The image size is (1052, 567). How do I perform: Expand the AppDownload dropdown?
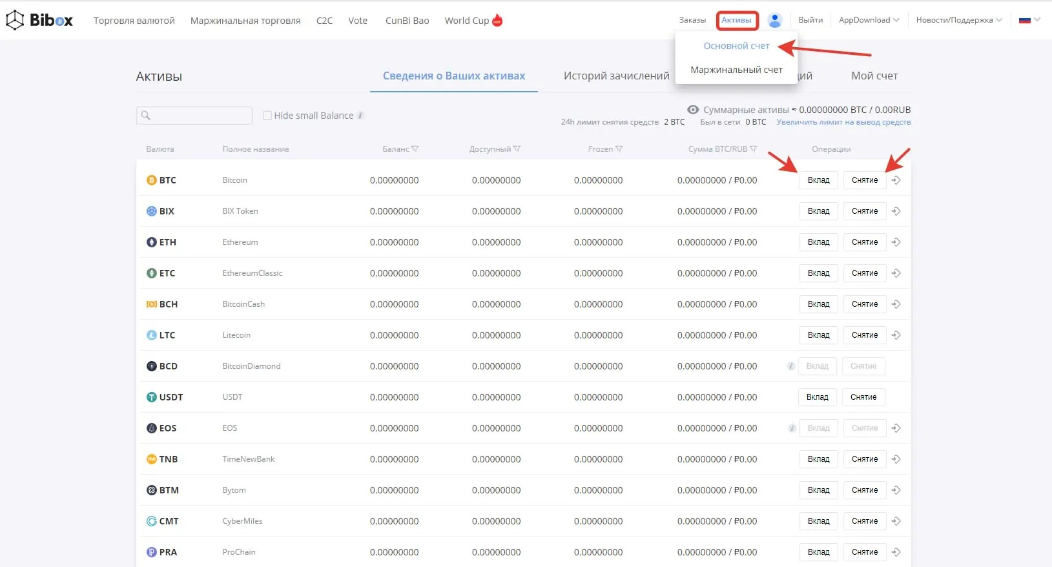pos(869,20)
